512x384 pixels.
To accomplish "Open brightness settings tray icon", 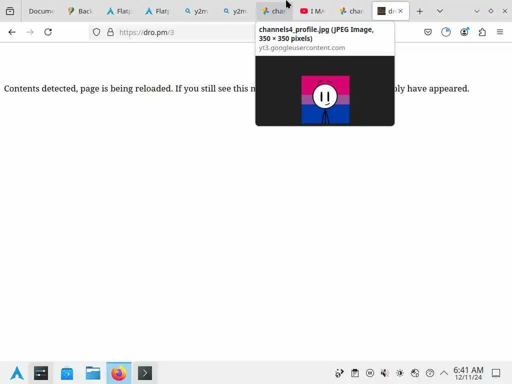I will click(x=400, y=373).
